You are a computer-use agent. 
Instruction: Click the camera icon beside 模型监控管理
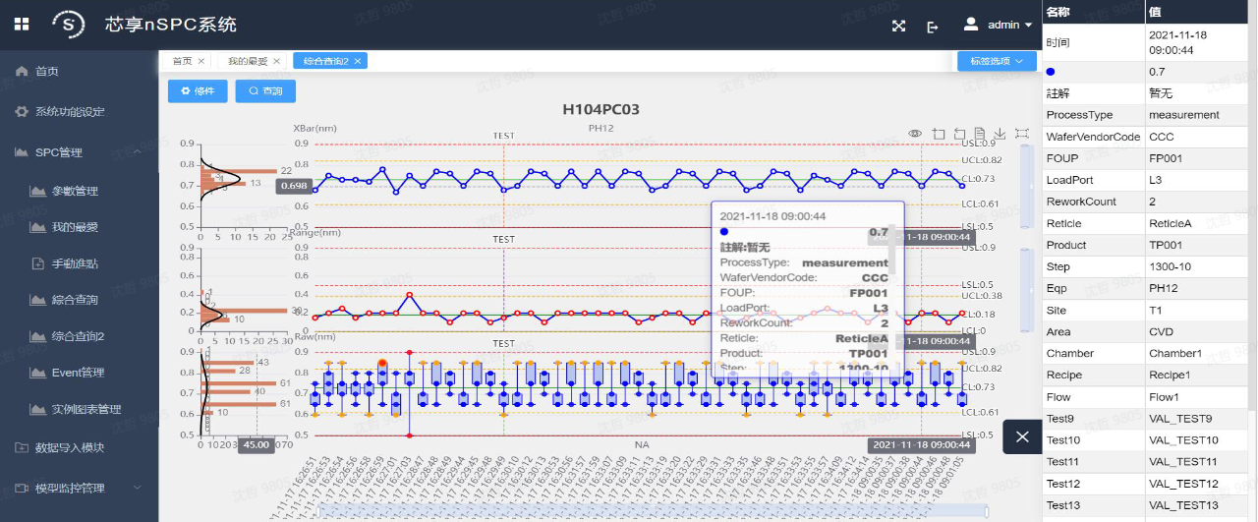[x=22, y=488]
